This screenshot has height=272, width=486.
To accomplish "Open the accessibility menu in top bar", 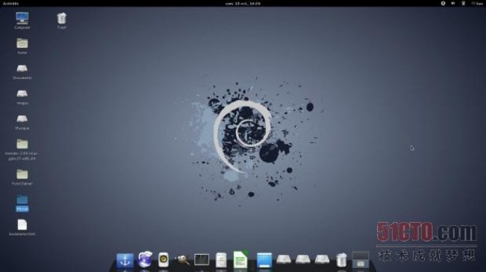I will 443,4.
